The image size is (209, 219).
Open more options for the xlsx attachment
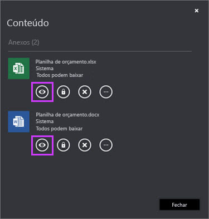coord(106,92)
